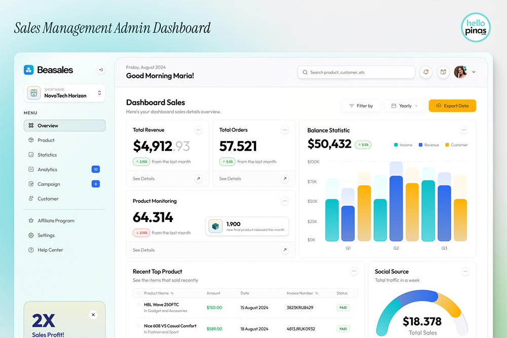Click Maria's profile avatar
This screenshot has height=338, width=507.
point(460,72)
